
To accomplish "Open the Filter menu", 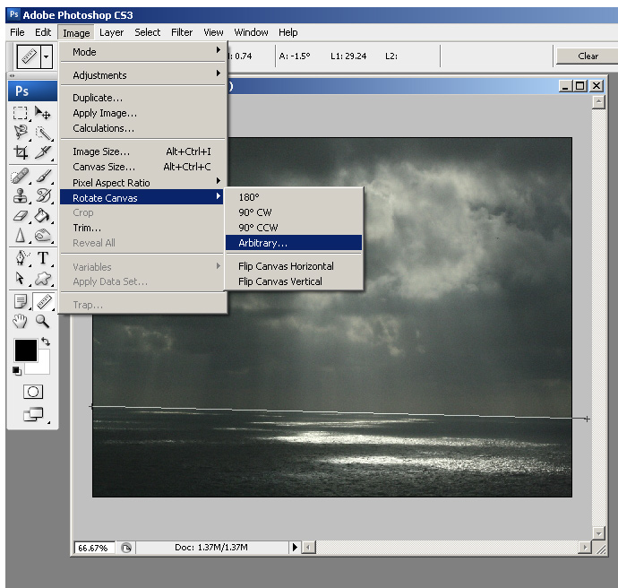I will pos(182,32).
